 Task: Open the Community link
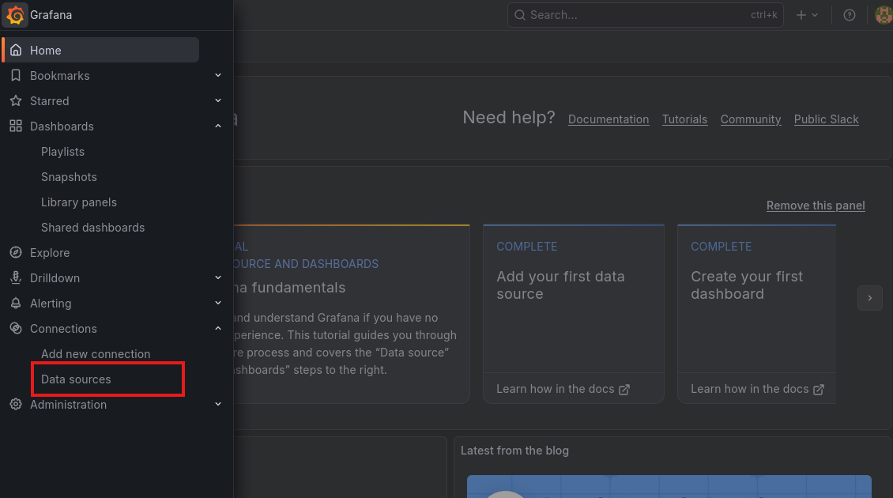pos(751,119)
